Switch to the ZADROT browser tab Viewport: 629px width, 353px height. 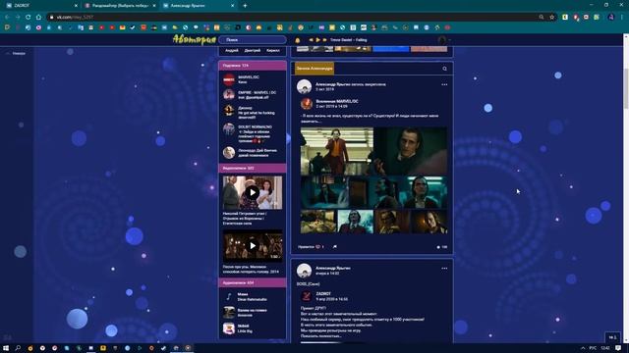pyautogui.click(x=40, y=6)
